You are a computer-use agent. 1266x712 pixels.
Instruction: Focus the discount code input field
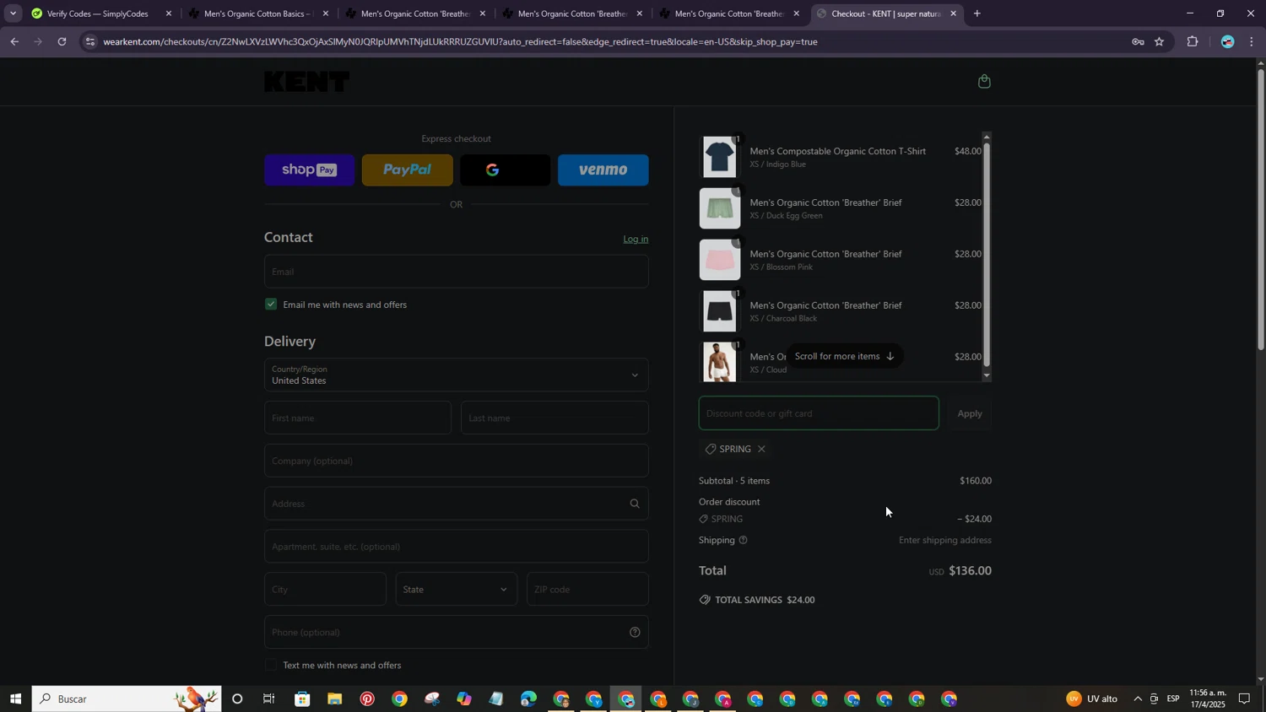tap(818, 413)
